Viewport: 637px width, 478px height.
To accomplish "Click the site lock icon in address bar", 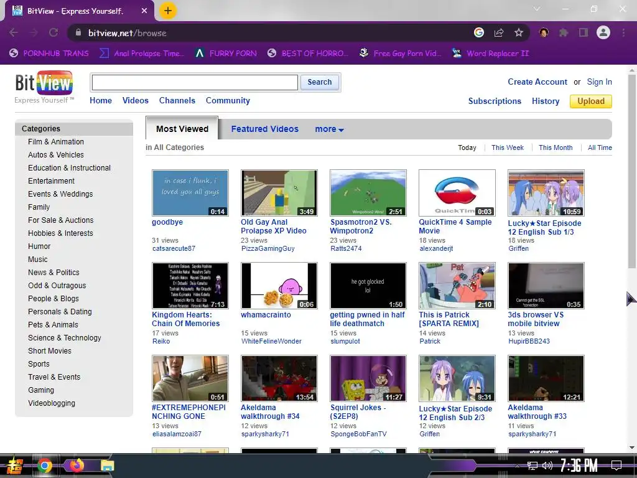I will [x=78, y=32].
